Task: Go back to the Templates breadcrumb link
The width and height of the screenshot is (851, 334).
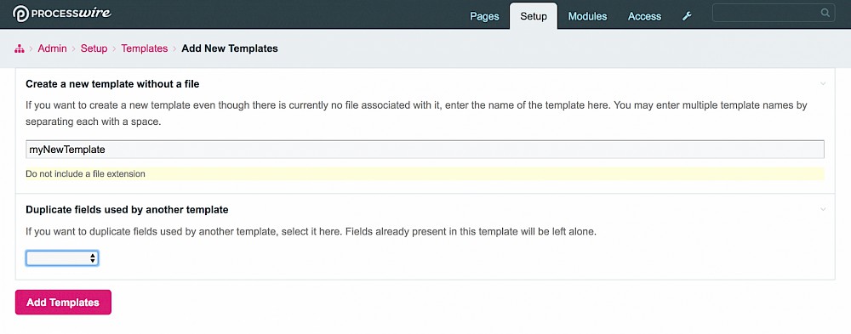Action: click(x=145, y=48)
